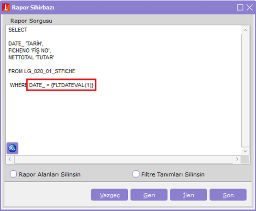
Task: Click the scroll left arrow below query
Action: (x=10, y=159)
